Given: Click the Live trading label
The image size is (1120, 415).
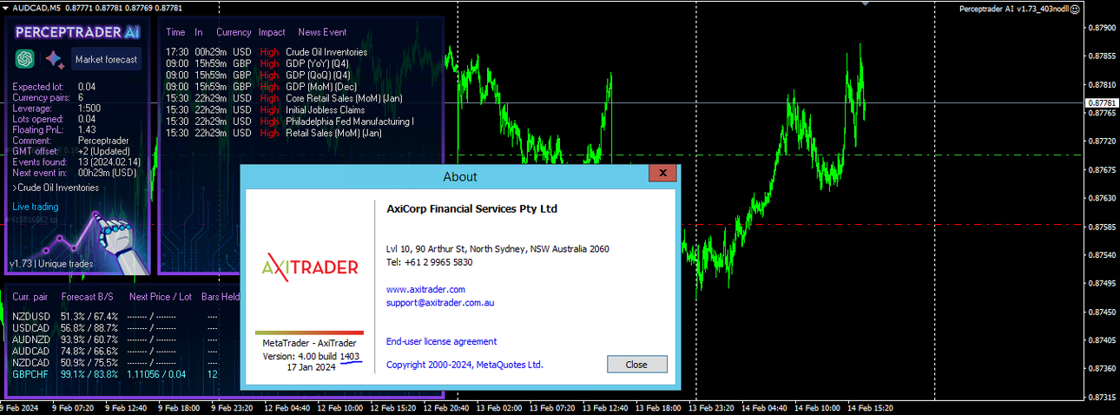Looking at the screenshot, I should point(36,207).
